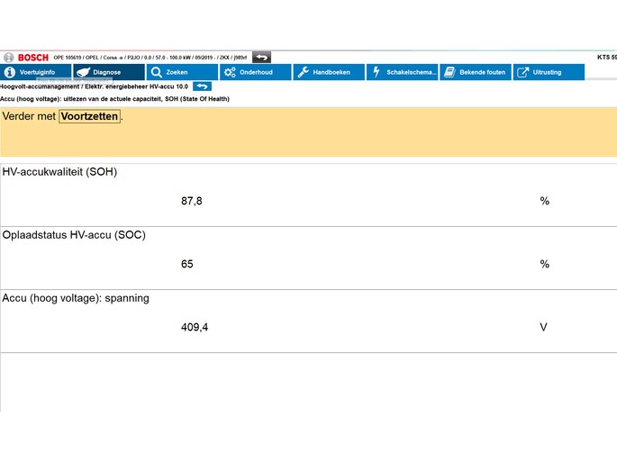
Task: Click the lightning bolt icon for Schakelschema
Action: pos(377,72)
